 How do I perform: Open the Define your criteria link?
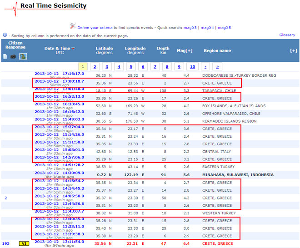(x=95, y=27)
